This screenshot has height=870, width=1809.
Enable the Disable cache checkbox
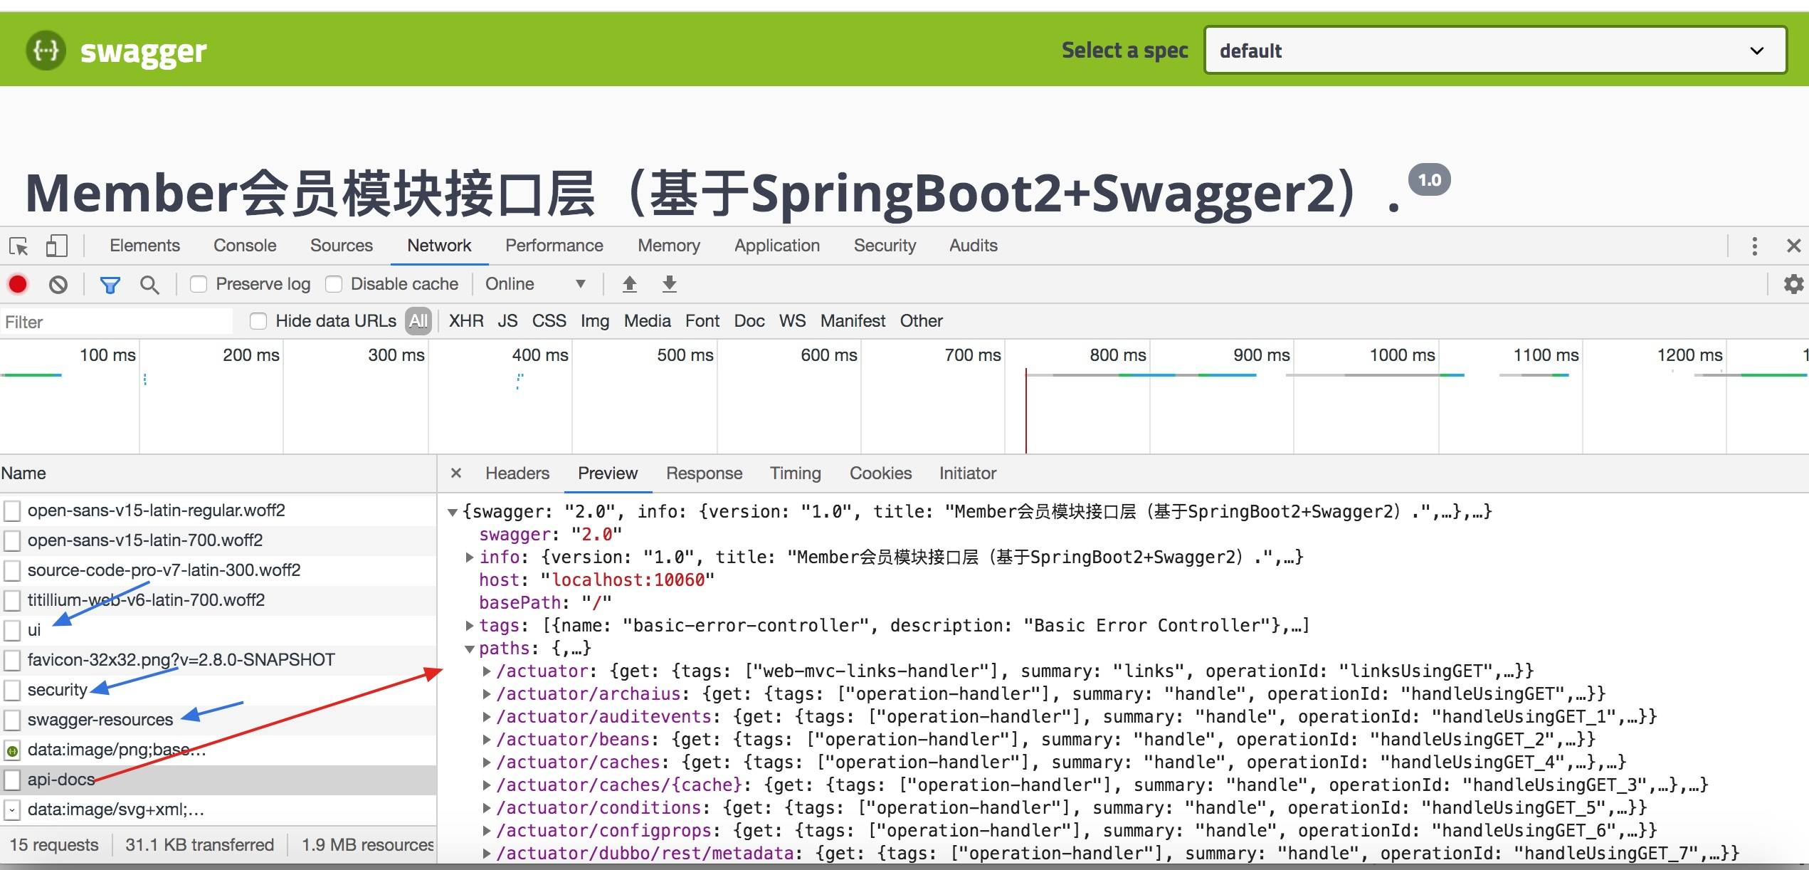[334, 284]
